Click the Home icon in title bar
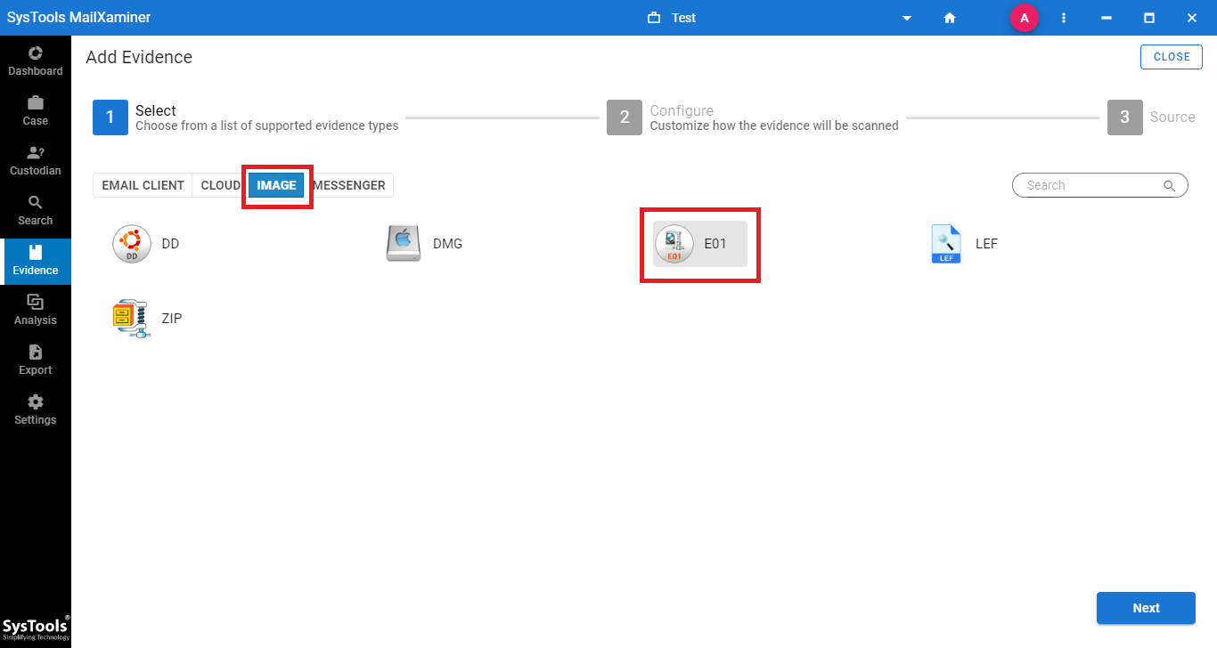The height and width of the screenshot is (648, 1217). 950,18
